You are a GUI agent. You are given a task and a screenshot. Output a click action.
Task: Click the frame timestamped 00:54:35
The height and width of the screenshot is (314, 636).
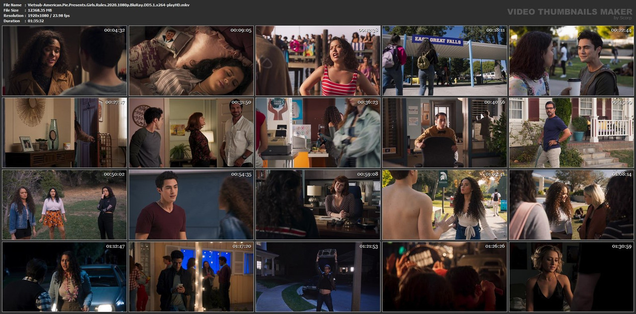point(191,205)
